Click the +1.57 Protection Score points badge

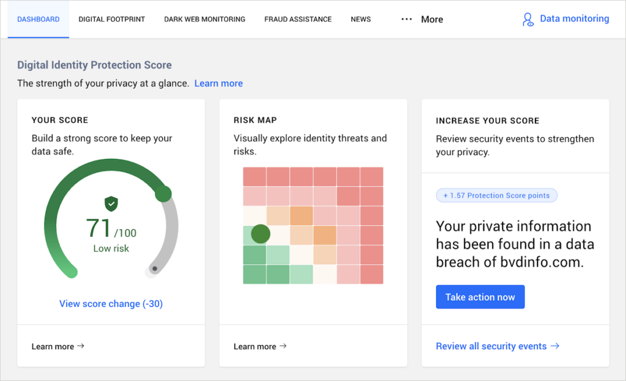[496, 195]
